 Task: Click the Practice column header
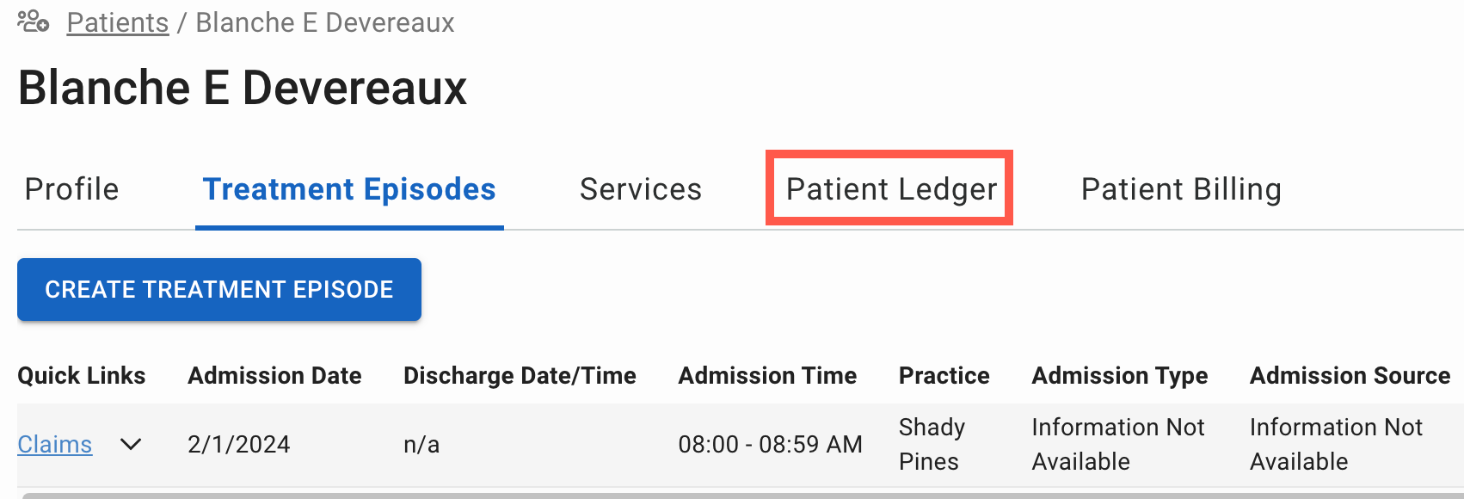coord(944,375)
